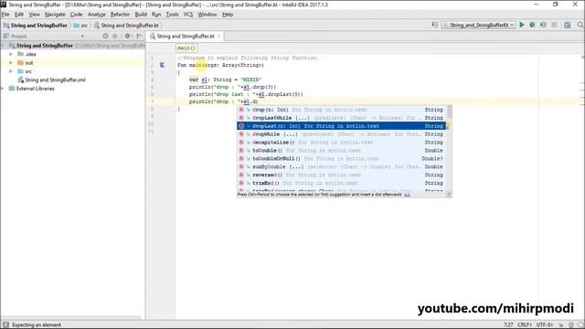Open the Project Structure icon
Image resolution: width=585 pixels, height=329 pixels.
point(567,25)
